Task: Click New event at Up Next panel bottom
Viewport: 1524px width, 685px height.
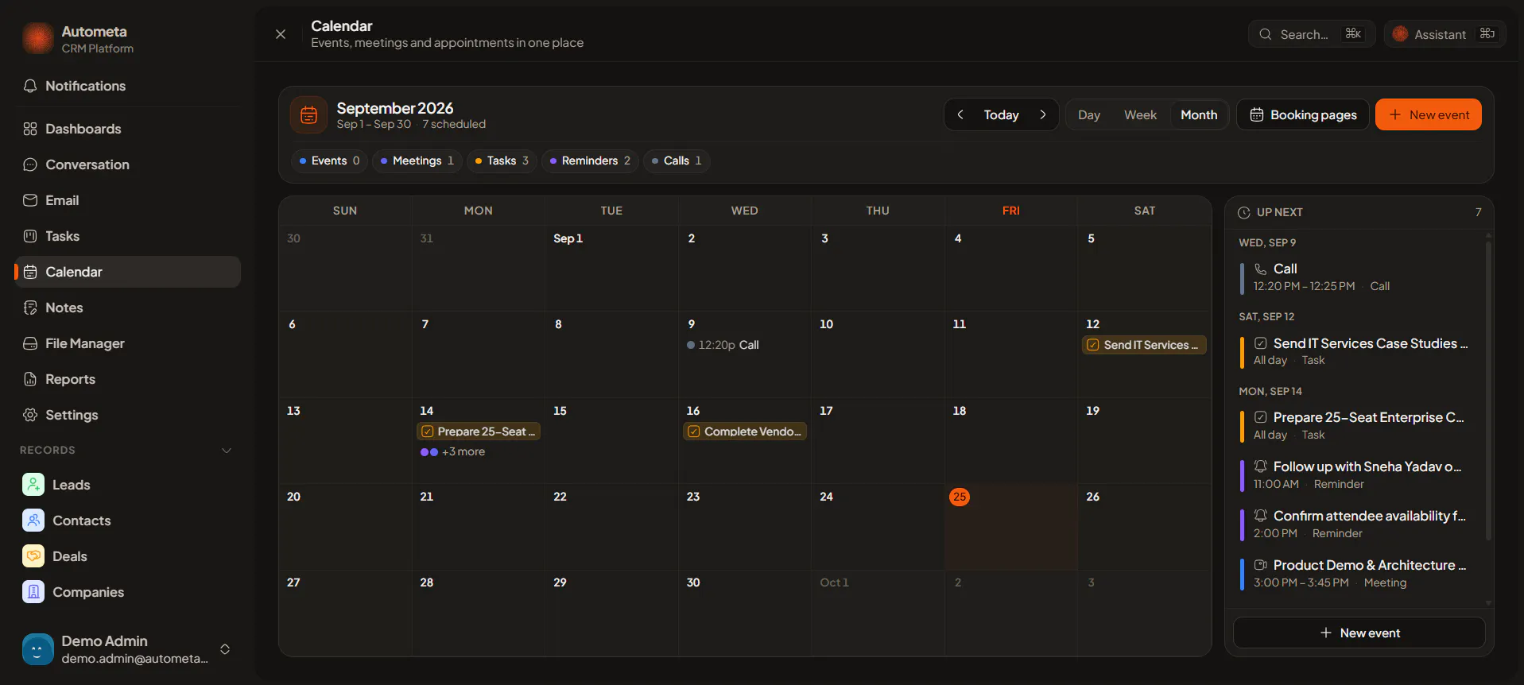Action: coord(1359,633)
